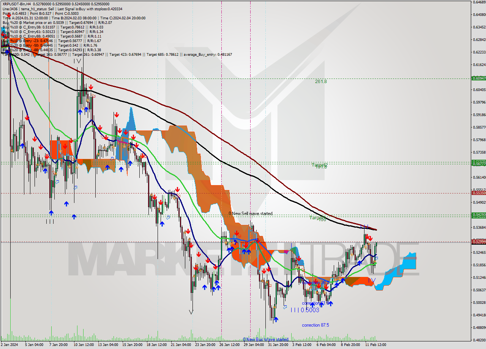Click the 0.57968 price axis label
This screenshot has width=486, height=349.
point(479,140)
